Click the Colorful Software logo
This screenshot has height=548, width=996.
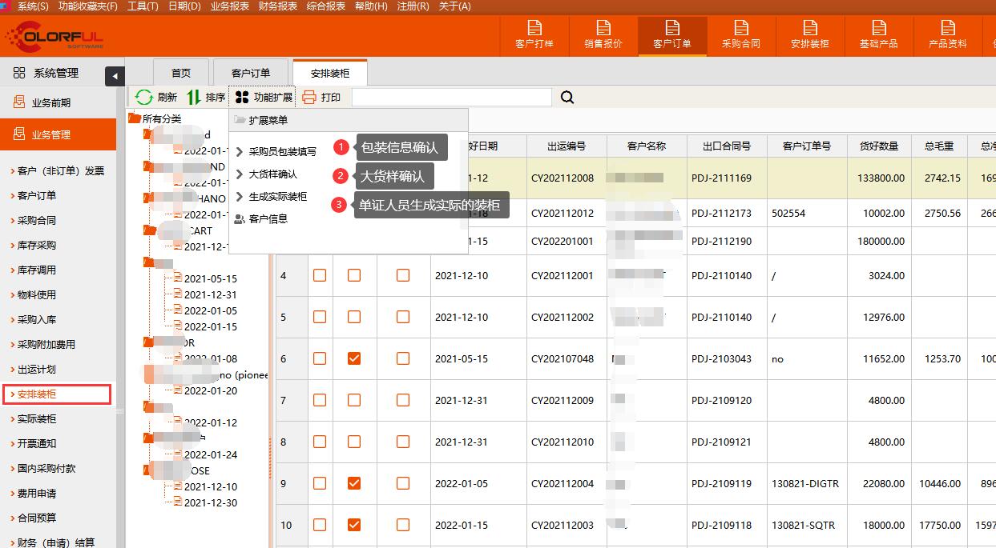(x=53, y=36)
